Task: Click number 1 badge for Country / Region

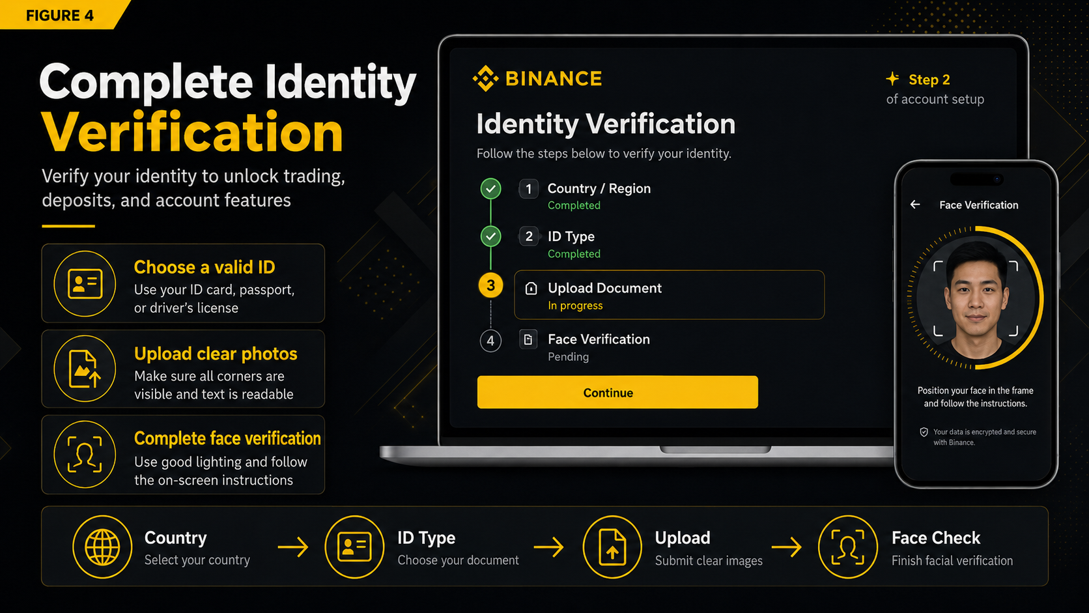Action: pos(529,189)
